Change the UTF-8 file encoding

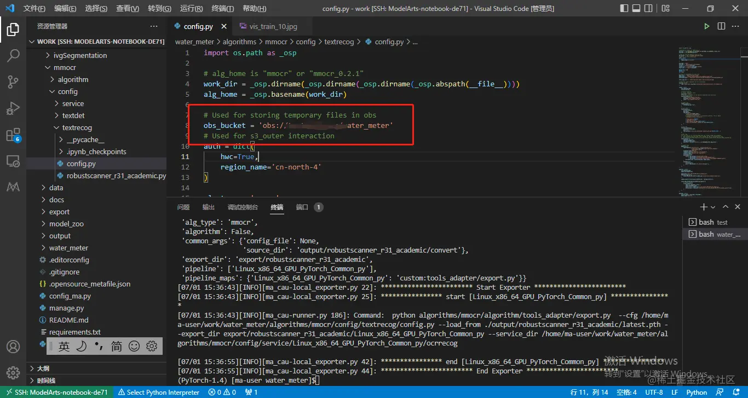(x=654, y=392)
